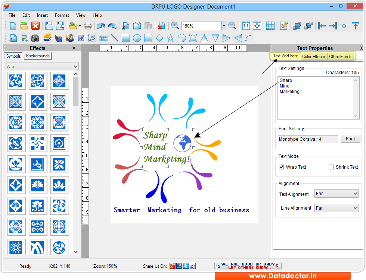Open the Print dialog
The width and height of the screenshot is (366, 280).
87,26
